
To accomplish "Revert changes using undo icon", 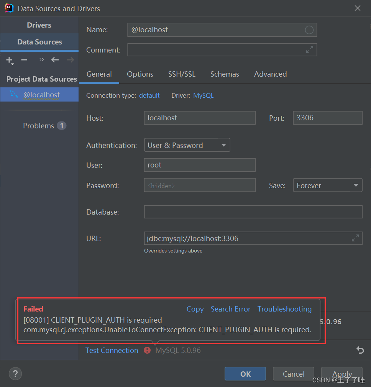I will click(360, 350).
